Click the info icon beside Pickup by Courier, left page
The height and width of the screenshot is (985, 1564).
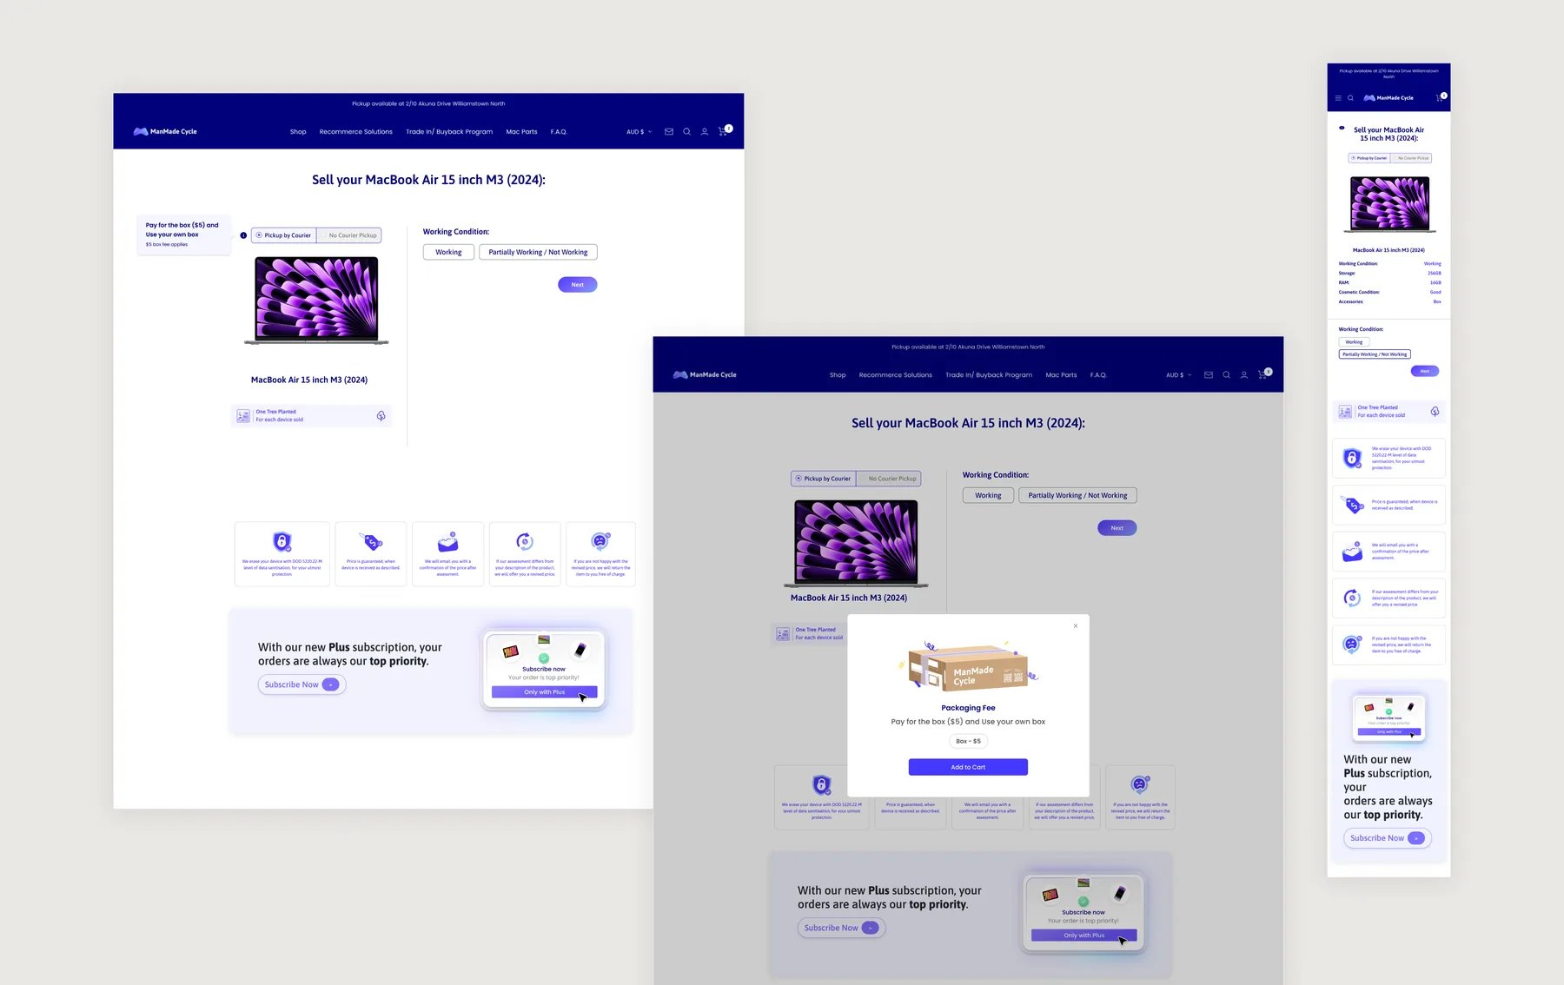[x=243, y=235]
